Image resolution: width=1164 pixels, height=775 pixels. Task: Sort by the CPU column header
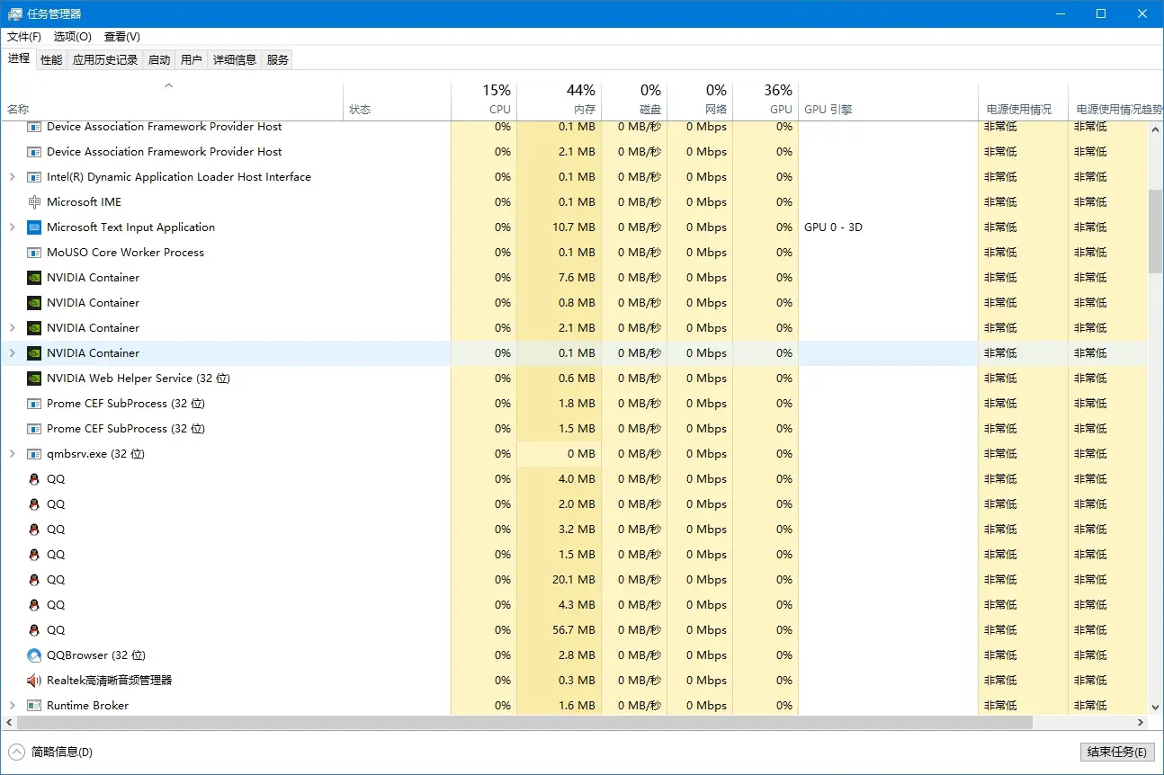484,100
